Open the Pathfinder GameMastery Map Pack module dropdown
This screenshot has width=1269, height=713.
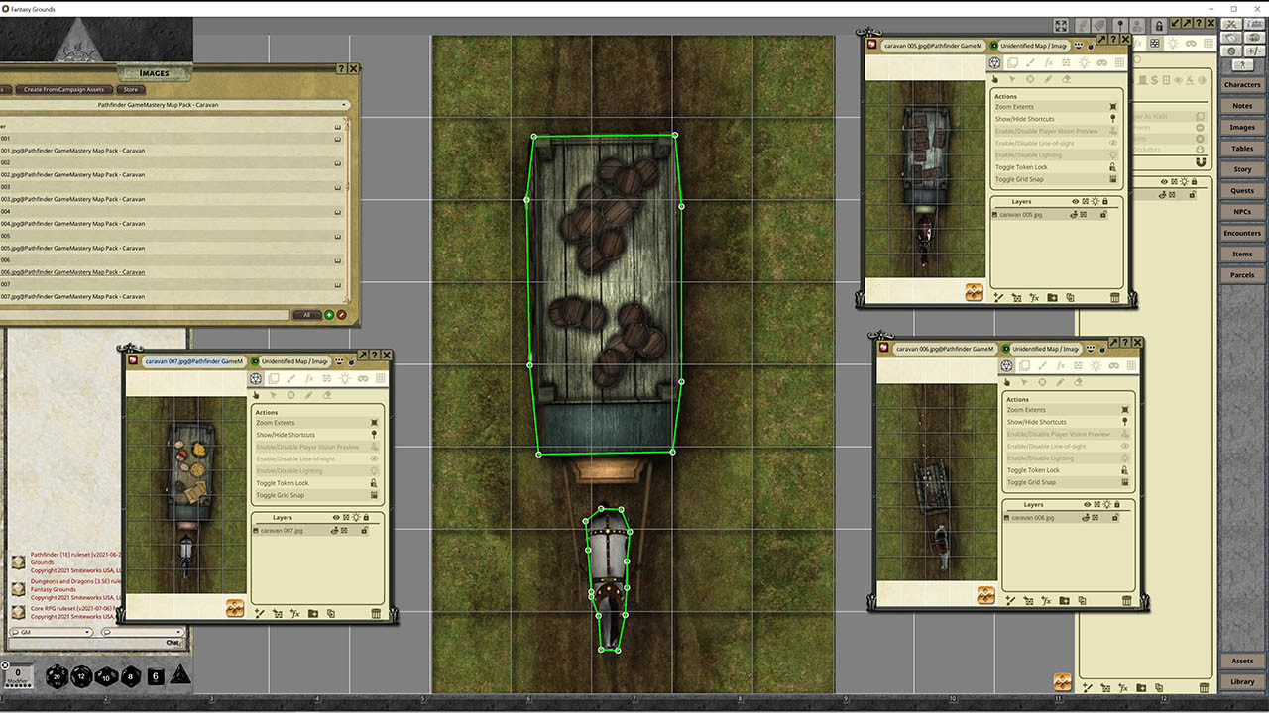point(344,104)
